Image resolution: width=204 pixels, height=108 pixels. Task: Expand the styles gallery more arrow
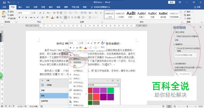[x=181, y=18]
